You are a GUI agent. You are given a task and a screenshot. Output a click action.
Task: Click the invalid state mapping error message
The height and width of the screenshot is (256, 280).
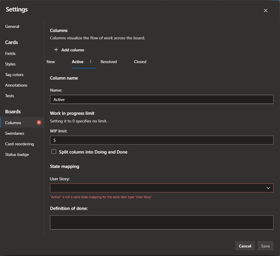tap(101, 197)
